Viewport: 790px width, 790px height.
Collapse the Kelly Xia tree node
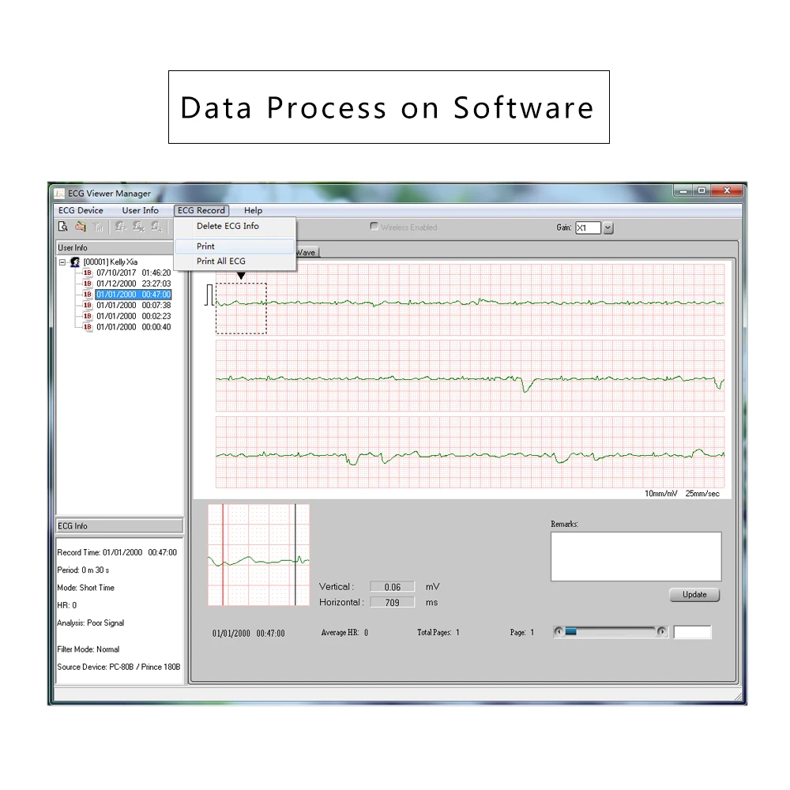62,262
